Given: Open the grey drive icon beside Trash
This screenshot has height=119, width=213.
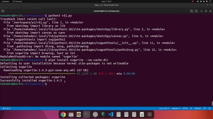Looking at the screenshot, I should [x=134, y=114].
